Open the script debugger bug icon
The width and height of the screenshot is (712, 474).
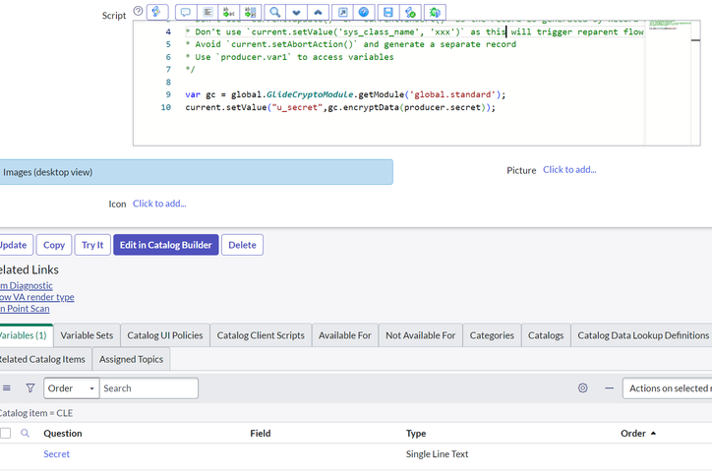pos(435,12)
